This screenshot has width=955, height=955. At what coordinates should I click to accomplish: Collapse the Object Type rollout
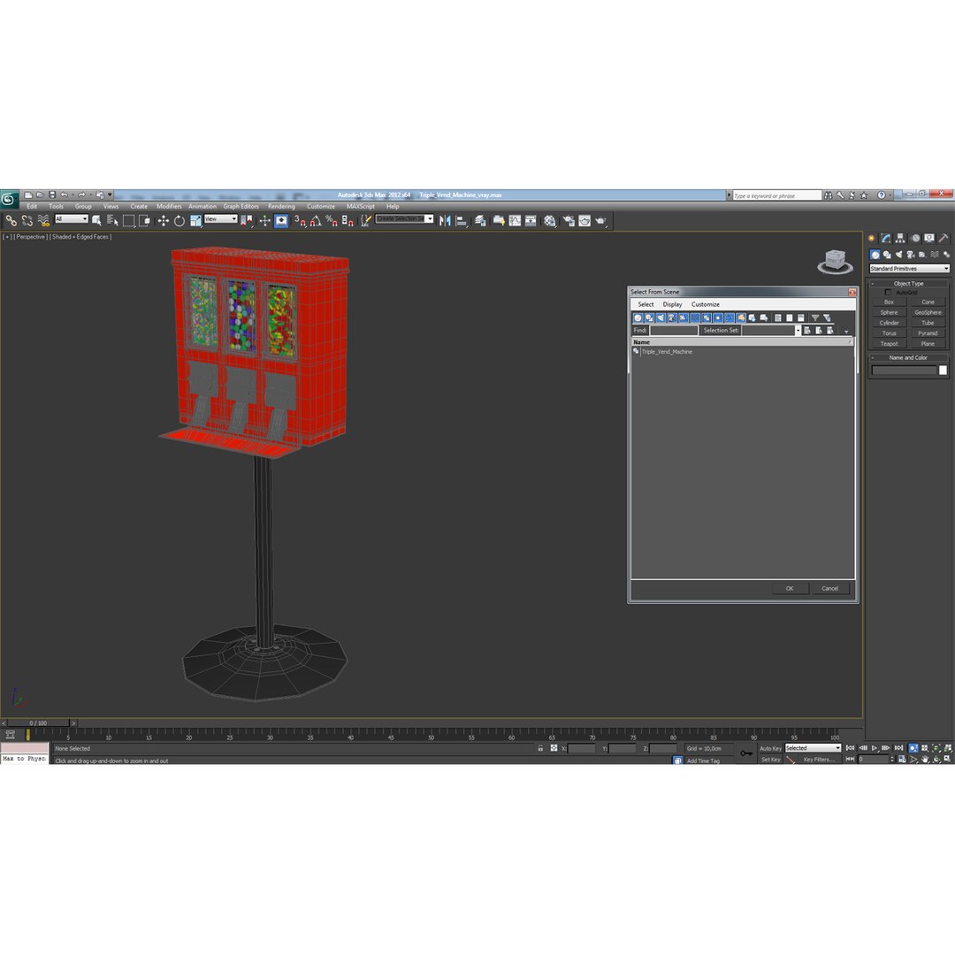[x=908, y=283]
